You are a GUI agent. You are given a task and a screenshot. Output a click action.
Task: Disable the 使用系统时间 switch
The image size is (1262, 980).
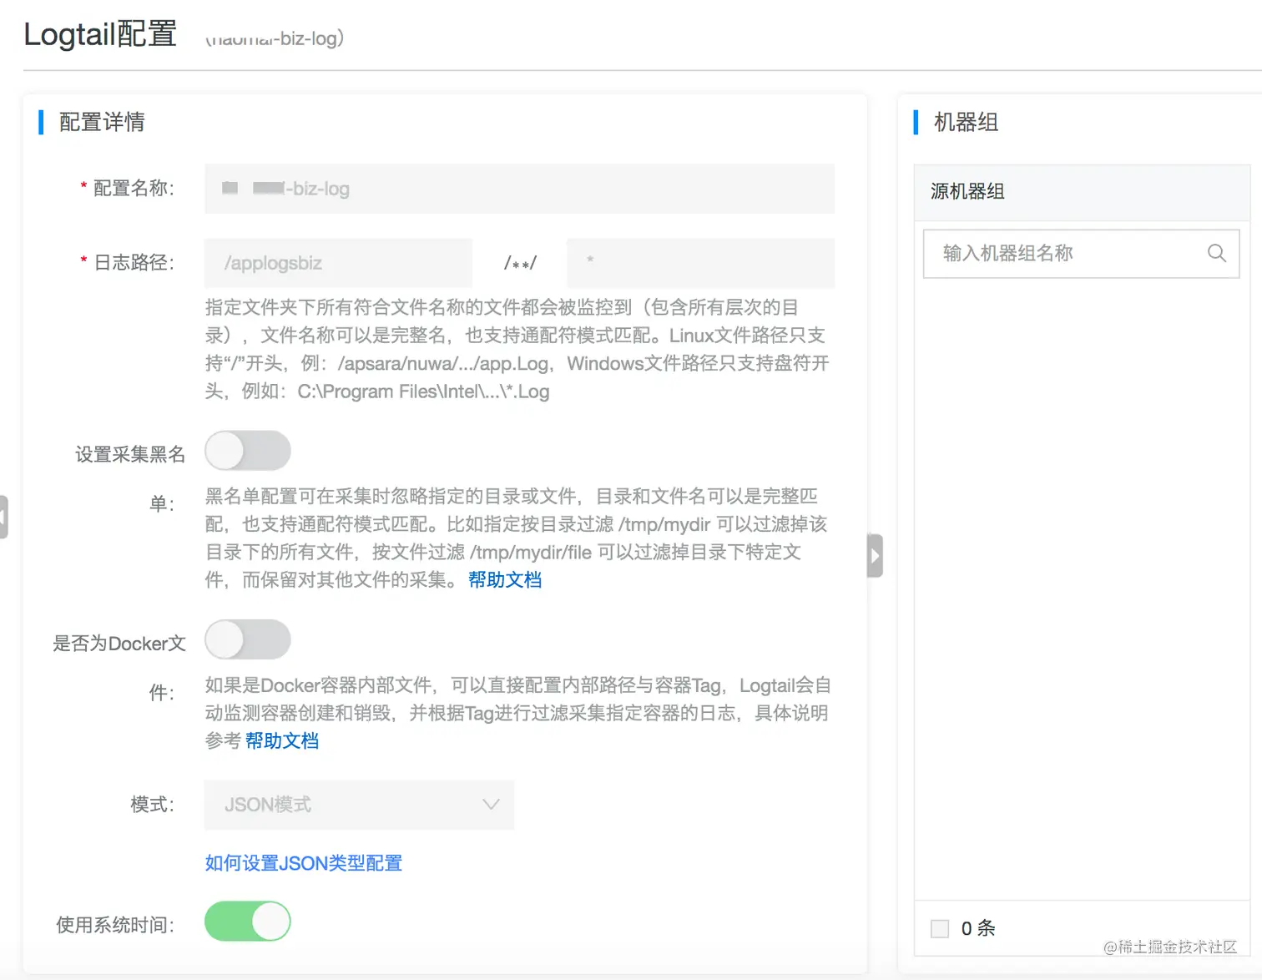point(247,922)
